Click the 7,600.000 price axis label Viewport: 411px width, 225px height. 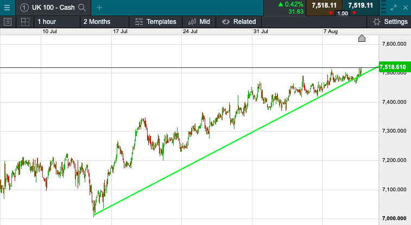point(394,44)
